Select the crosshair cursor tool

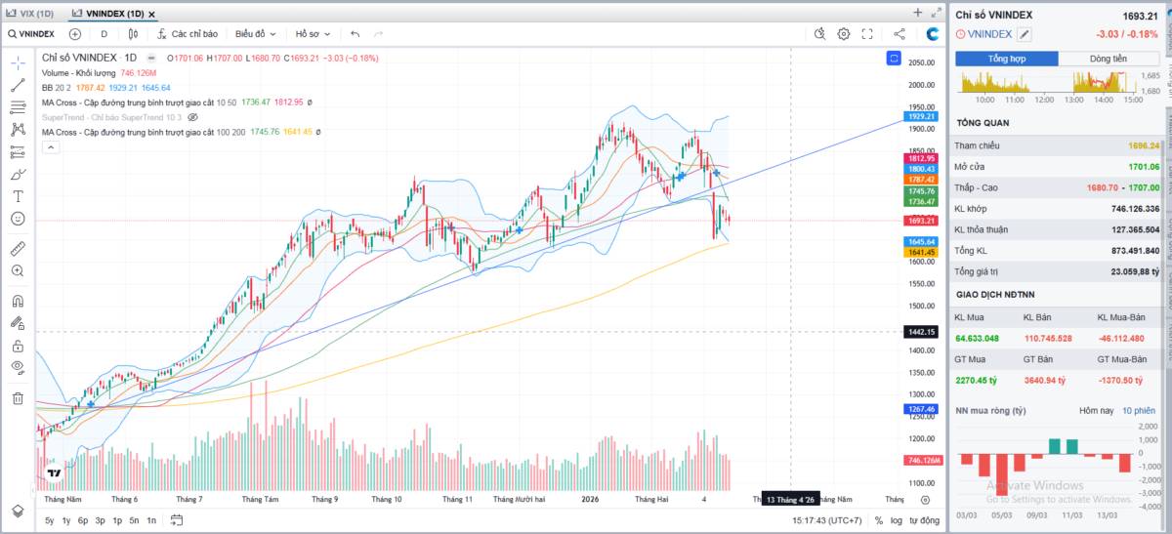[18, 63]
